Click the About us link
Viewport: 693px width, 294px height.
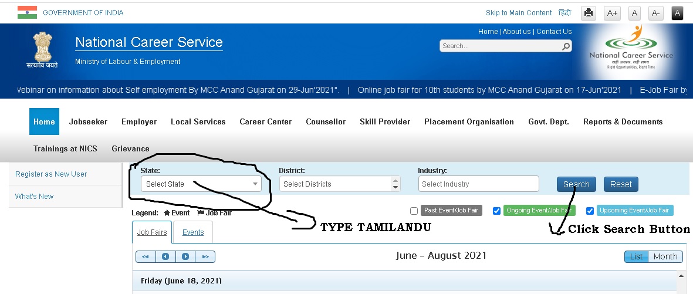pos(516,31)
